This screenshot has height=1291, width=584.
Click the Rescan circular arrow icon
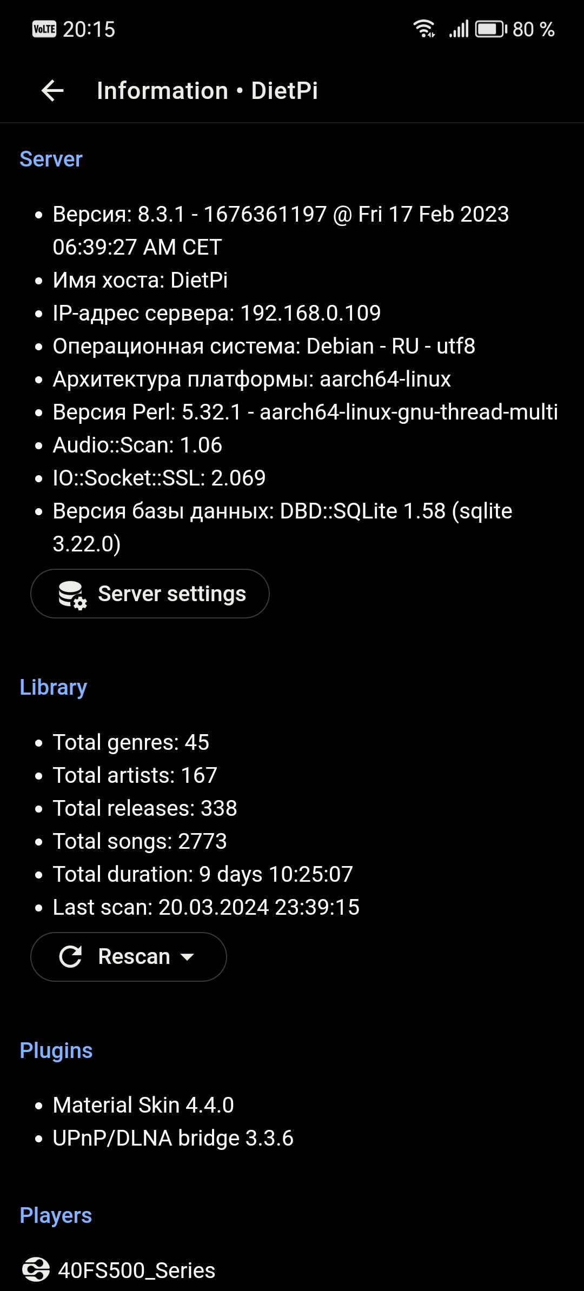pyautogui.click(x=70, y=956)
